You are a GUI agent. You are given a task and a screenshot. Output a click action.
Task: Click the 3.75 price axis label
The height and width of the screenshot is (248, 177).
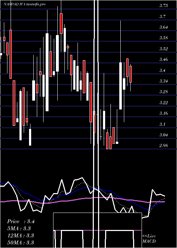(164, 6)
